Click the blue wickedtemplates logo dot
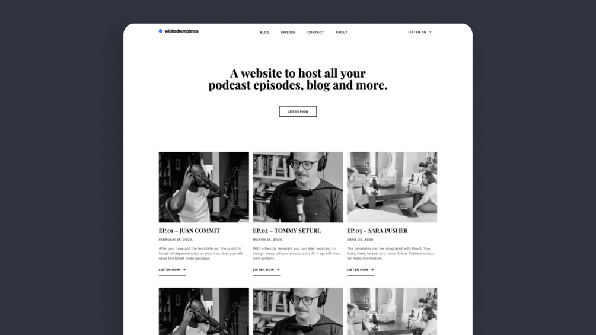Viewport: 596px width, 335px height. (x=160, y=31)
